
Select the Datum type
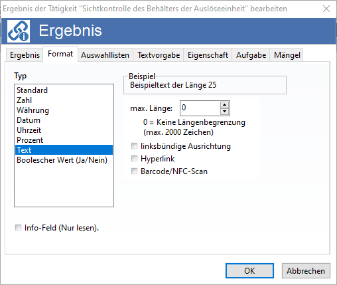[64, 120]
